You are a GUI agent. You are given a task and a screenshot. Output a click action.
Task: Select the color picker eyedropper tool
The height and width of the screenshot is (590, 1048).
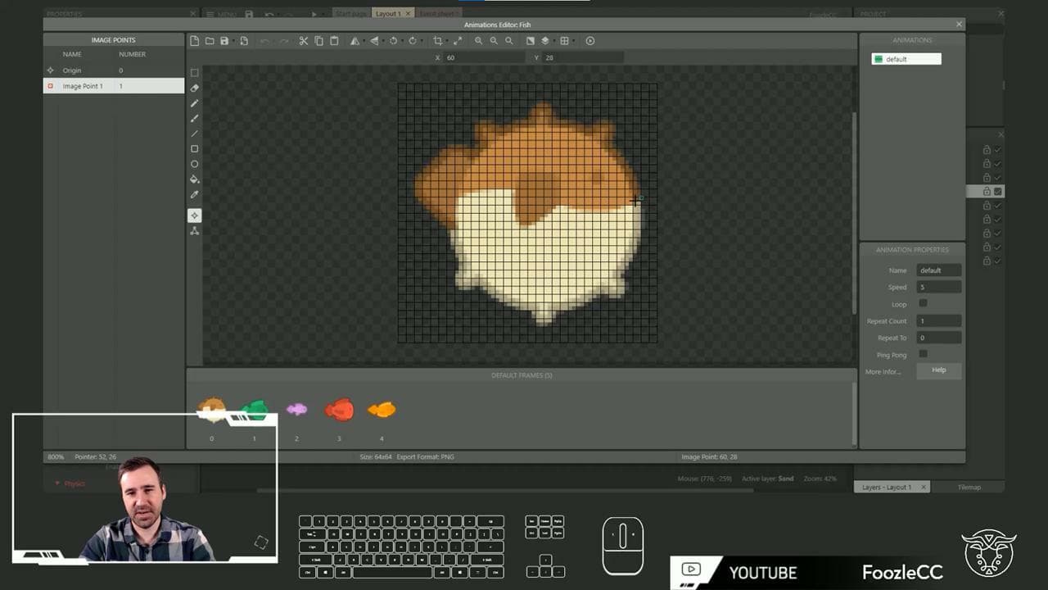coord(194,195)
